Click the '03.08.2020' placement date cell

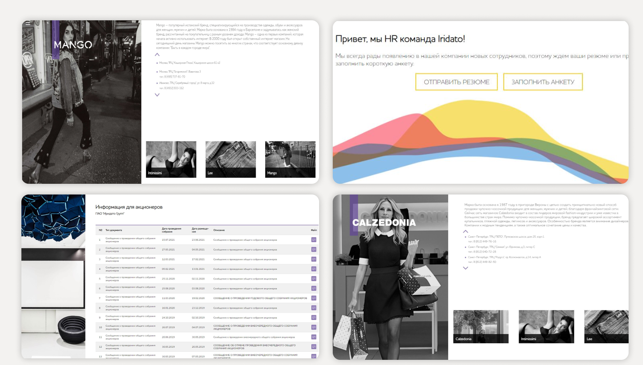point(198,288)
